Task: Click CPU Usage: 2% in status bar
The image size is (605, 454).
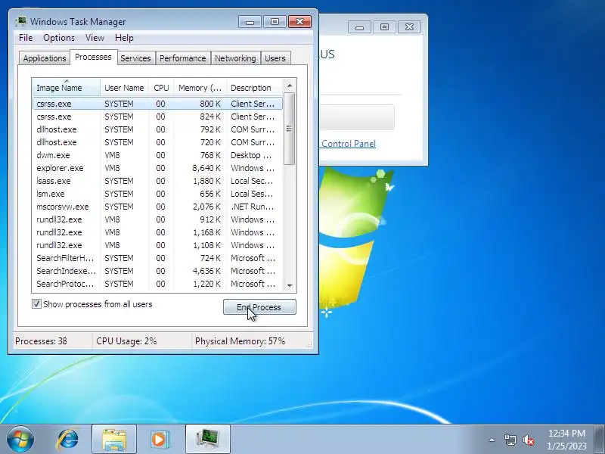Action: [126, 341]
